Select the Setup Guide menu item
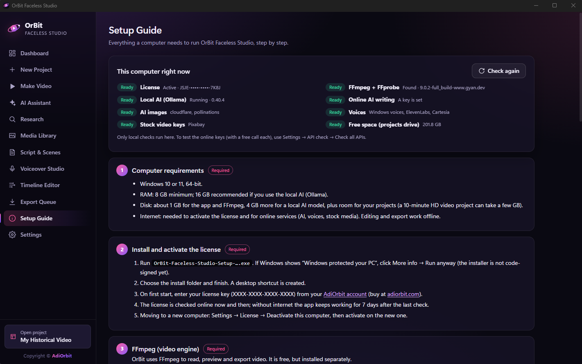Image resolution: width=582 pixels, height=364 pixels. (x=48, y=218)
